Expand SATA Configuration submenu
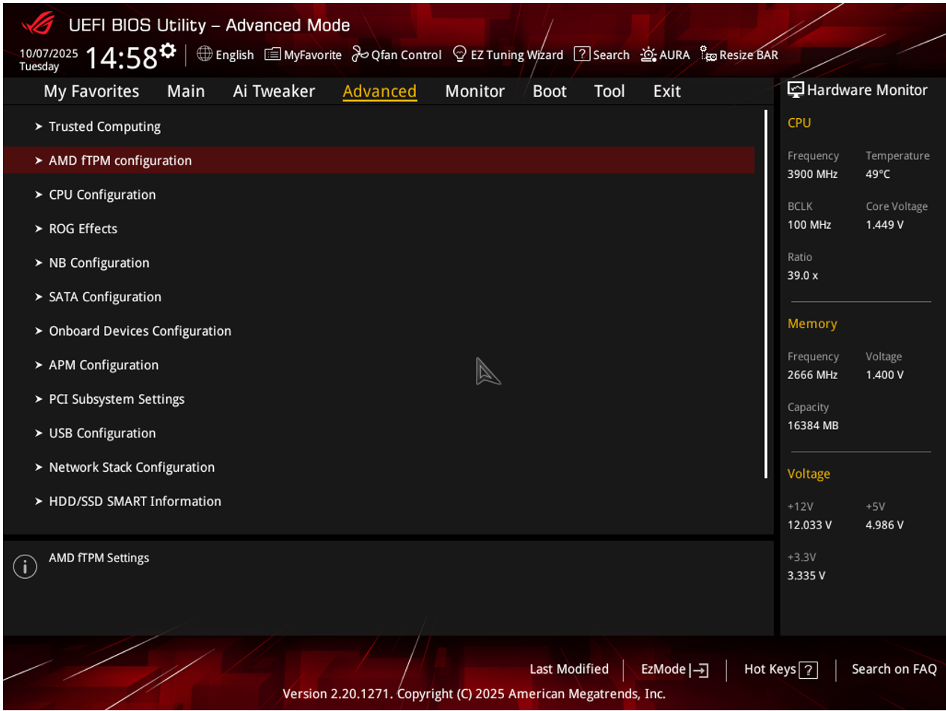 click(x=105, y=297)
